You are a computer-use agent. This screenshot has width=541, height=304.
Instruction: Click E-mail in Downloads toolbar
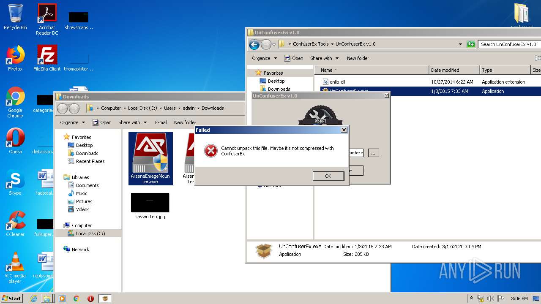click(161, 122)
